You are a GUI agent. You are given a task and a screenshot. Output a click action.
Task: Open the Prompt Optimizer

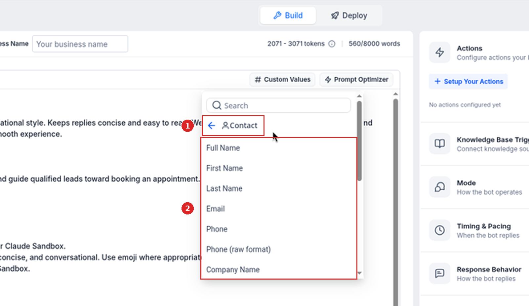click(356, 80)
